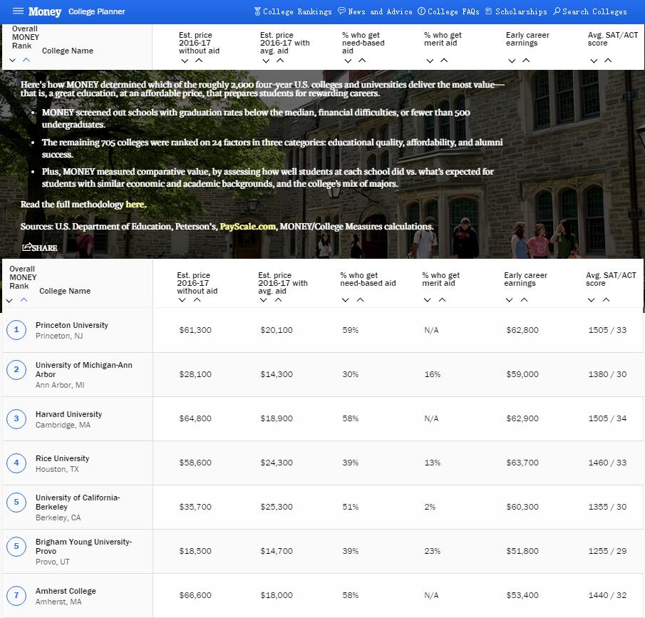Viewport: 645px width, 618px height.
Task: Sort rank ascending in table header above Princeton
Action: pos(24,300)
